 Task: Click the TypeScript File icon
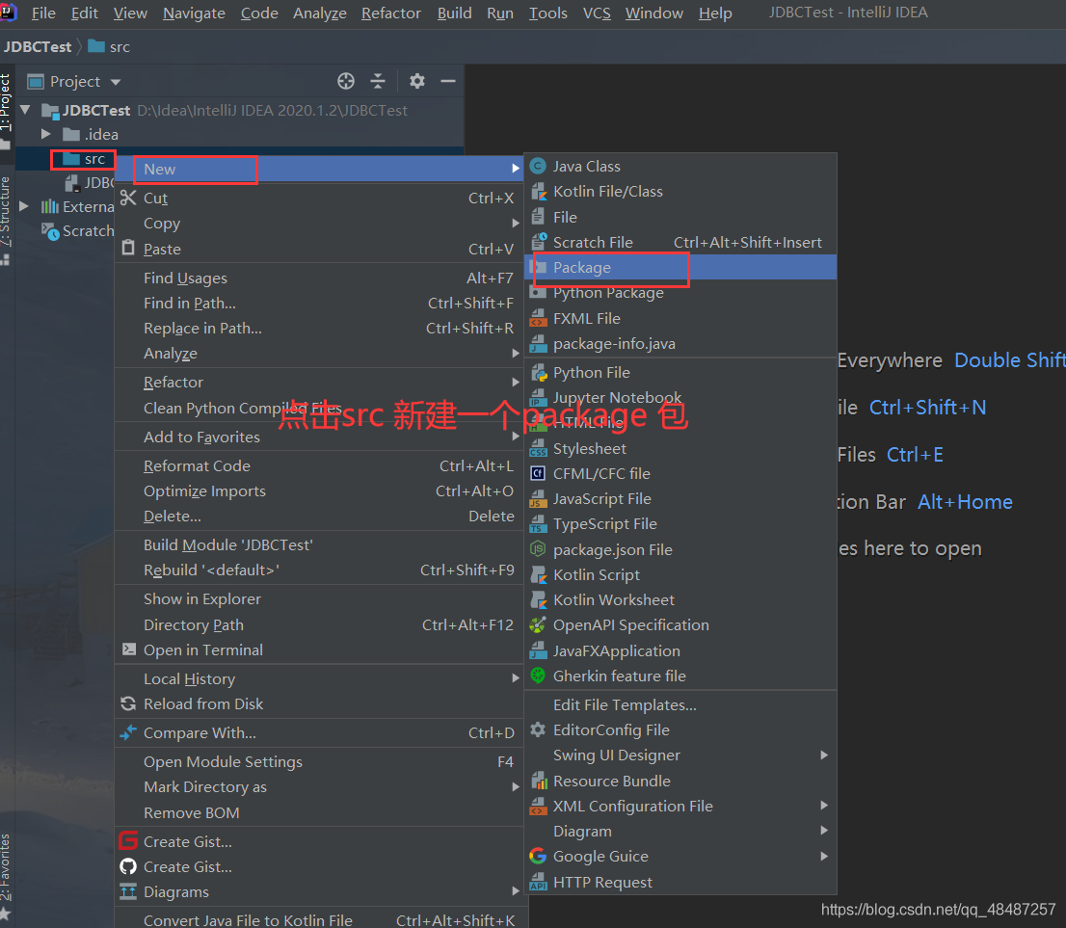[x=538, y=524]
